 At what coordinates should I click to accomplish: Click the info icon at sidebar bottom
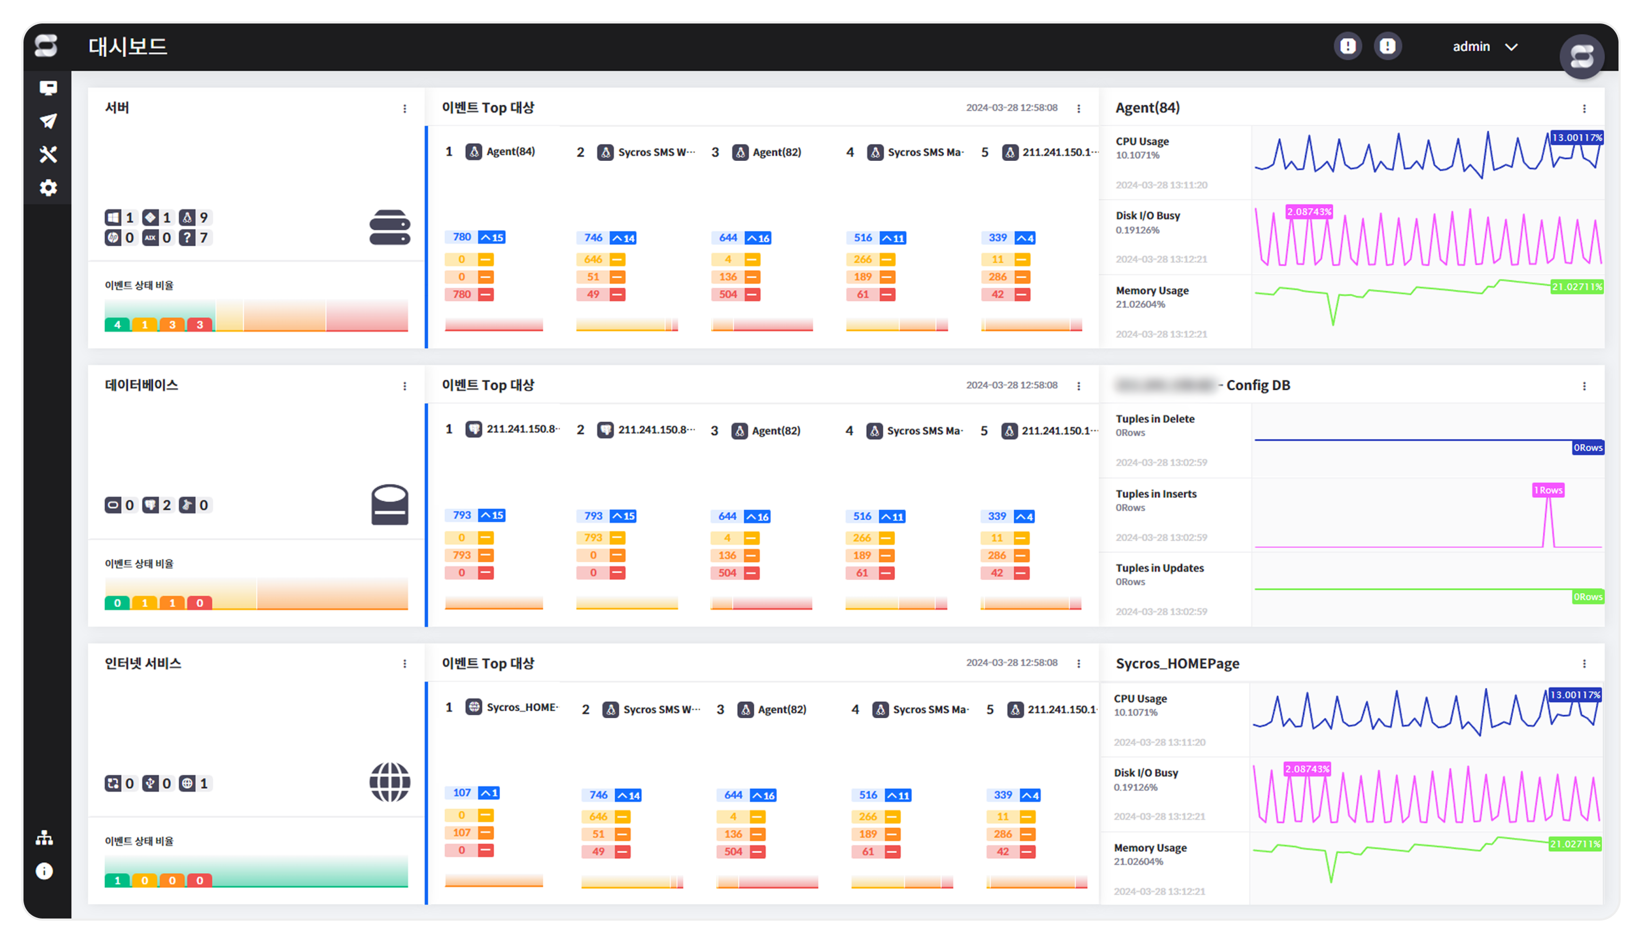pyautogui.click(x=44, y=871)
